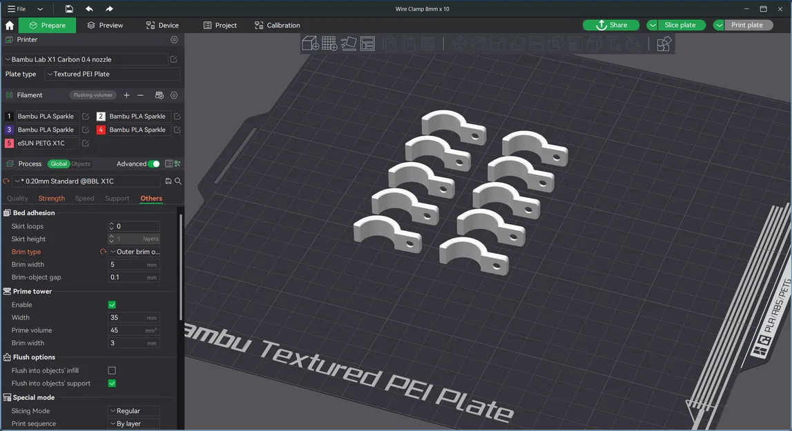Edit filament 4 preset
The height and width of the screenshot is (431, 792).
click(x=177, y=130)
